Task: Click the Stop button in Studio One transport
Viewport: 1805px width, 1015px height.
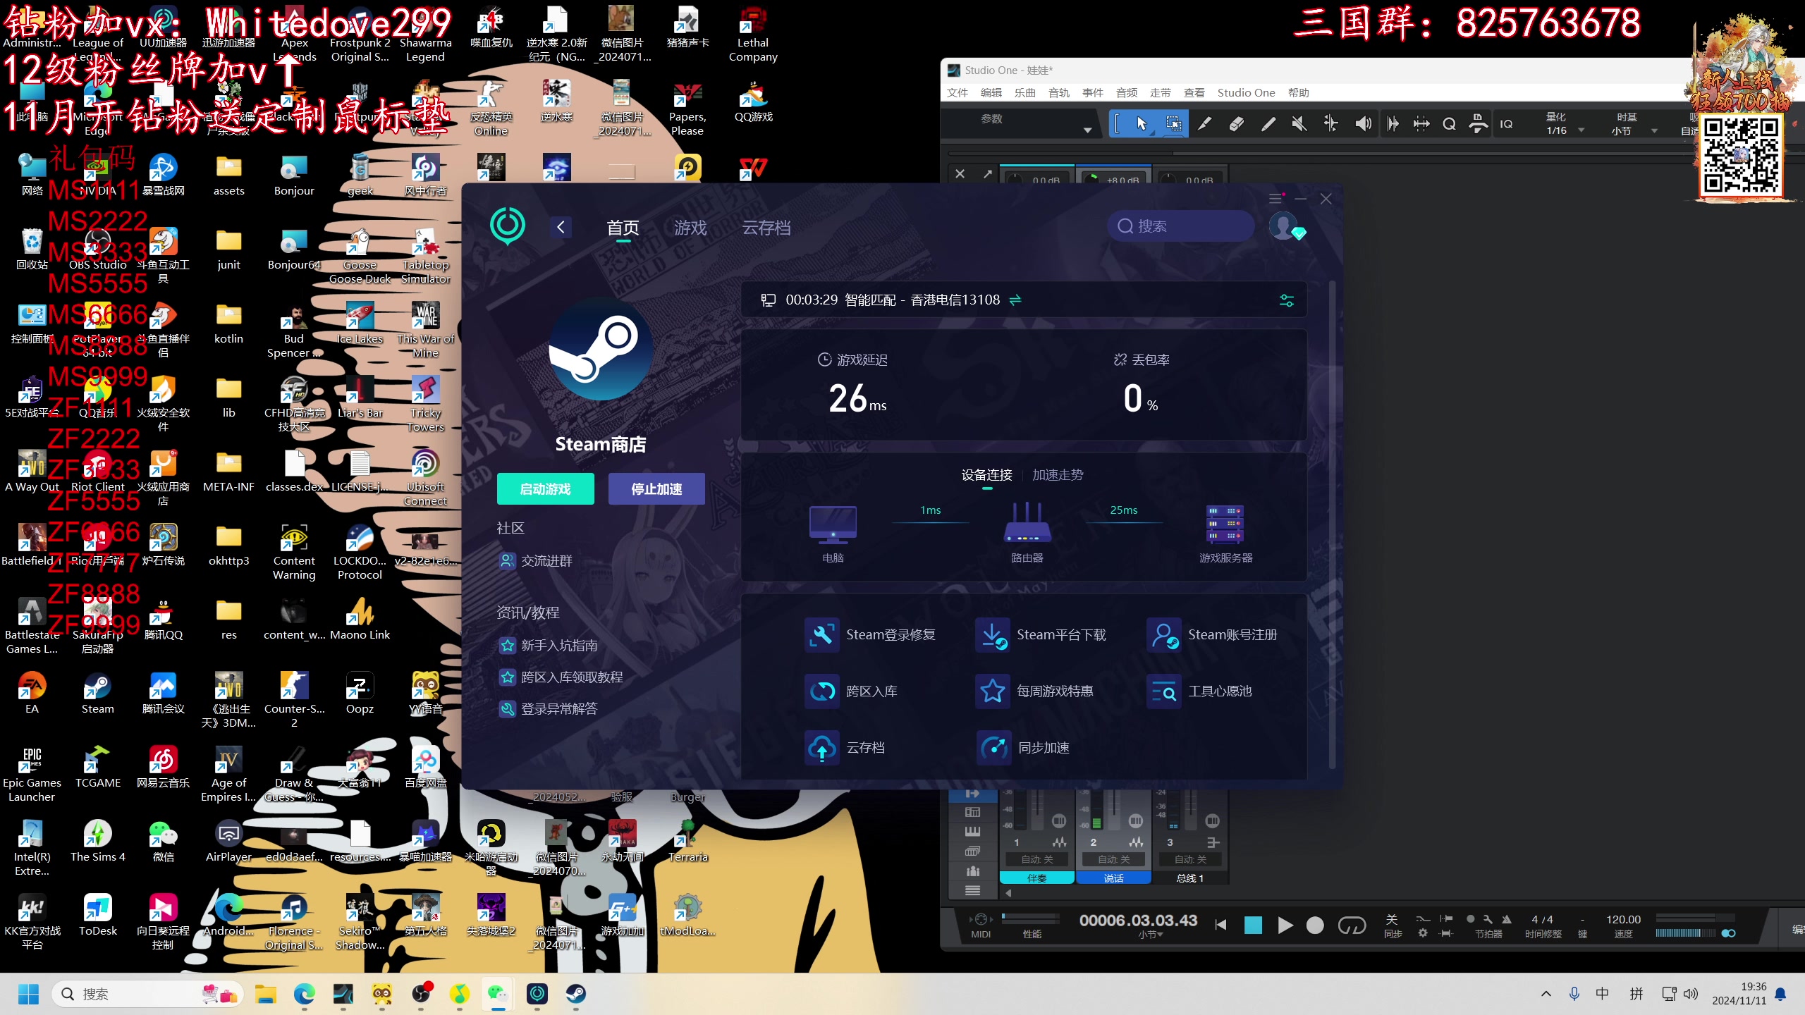Action: click(1253, 925)
